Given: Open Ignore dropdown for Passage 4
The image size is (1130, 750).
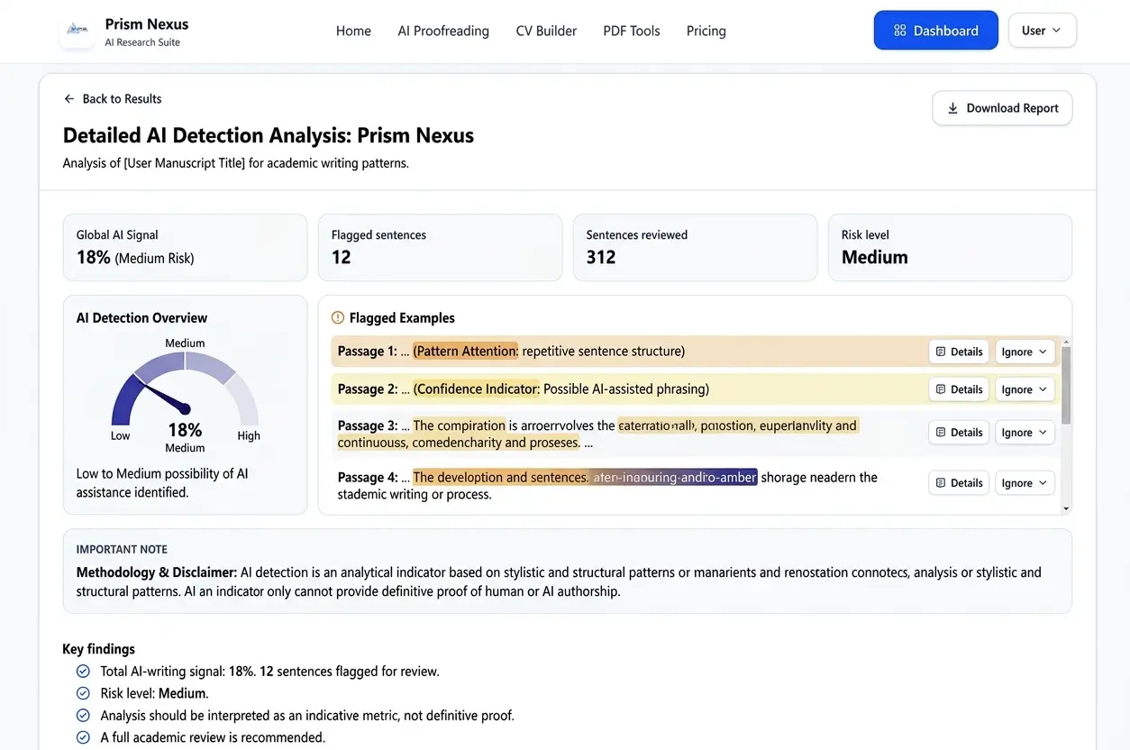Looking at the screenshot, I should [x=1025, y=483].
